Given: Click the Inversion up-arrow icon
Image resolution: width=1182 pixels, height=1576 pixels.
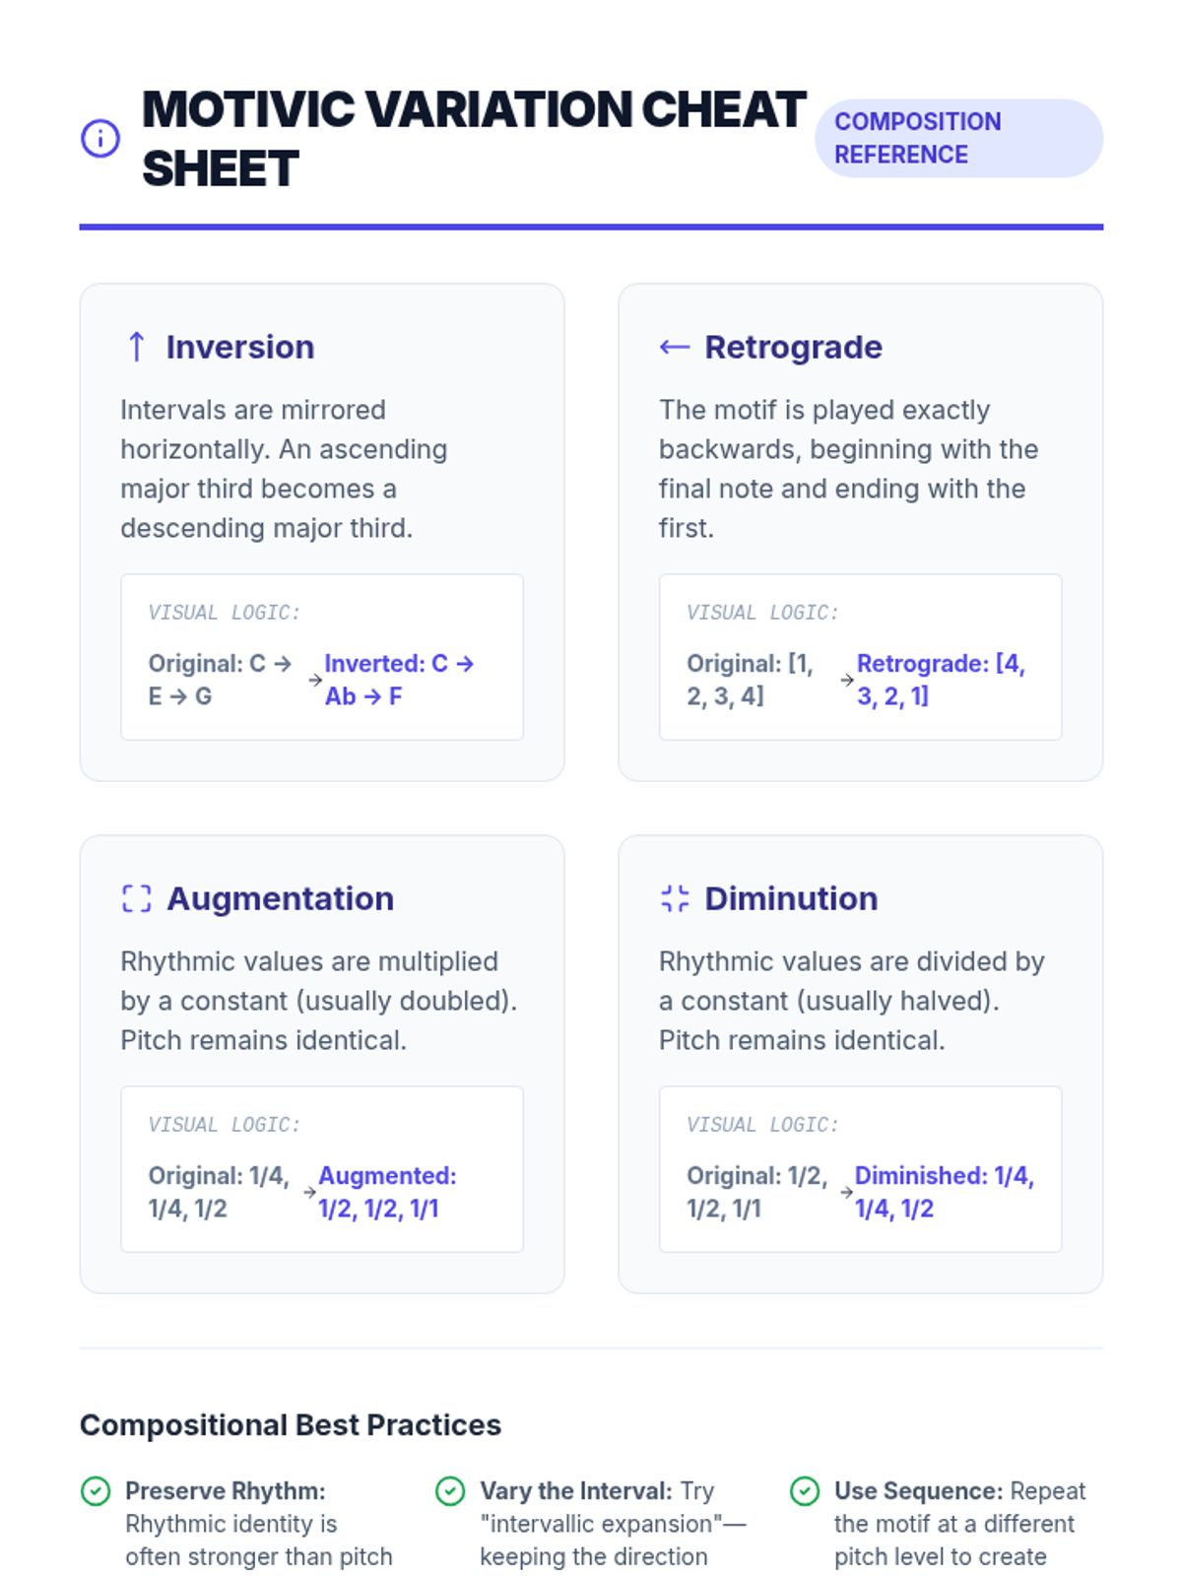Looking at the screenshot, I should [x=137, y=347].
